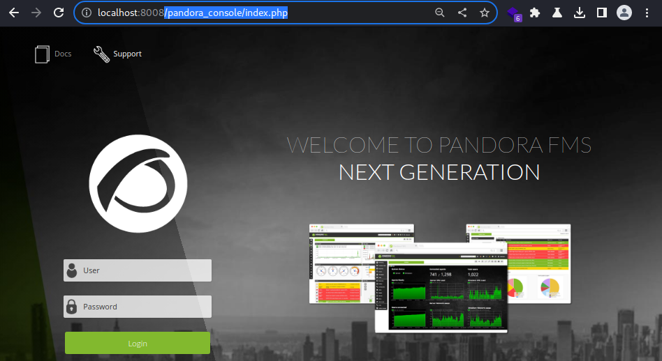Click the Pandora FMS round logo
Image resolution: width=662 pixels, height=361 pixels.
point(138,183)
